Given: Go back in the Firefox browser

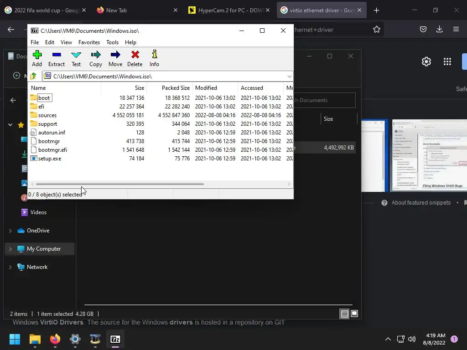Looking at the screenshot, I should click(x=11, y=29).
